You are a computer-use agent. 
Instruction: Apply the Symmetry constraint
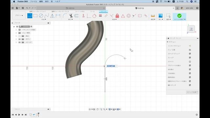pos(140,16)
